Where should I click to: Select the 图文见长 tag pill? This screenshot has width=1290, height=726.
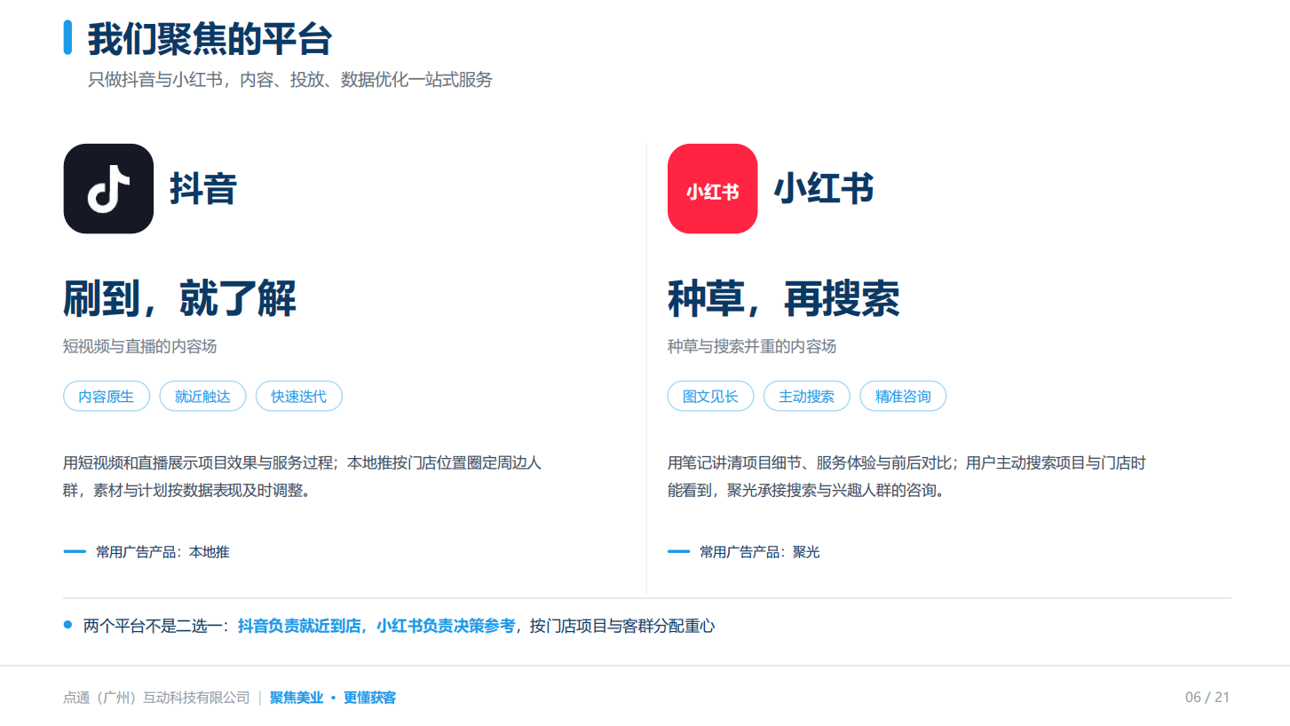pos(710,397)
